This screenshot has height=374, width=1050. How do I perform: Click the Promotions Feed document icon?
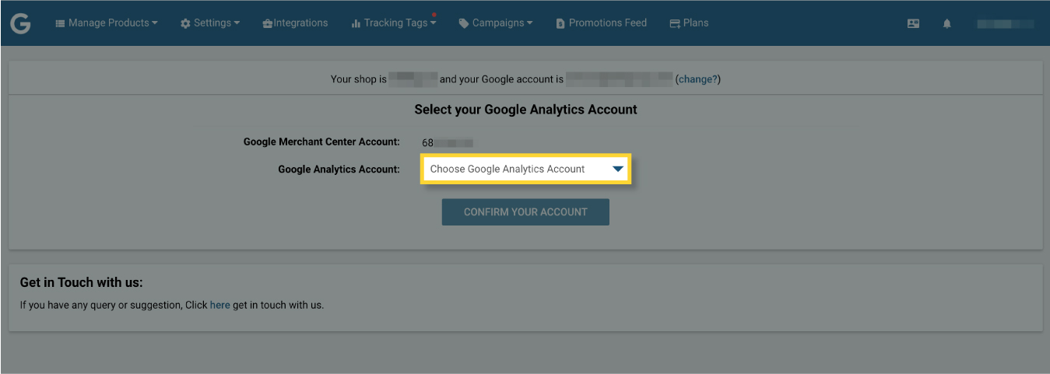click(x=560, y=23)
